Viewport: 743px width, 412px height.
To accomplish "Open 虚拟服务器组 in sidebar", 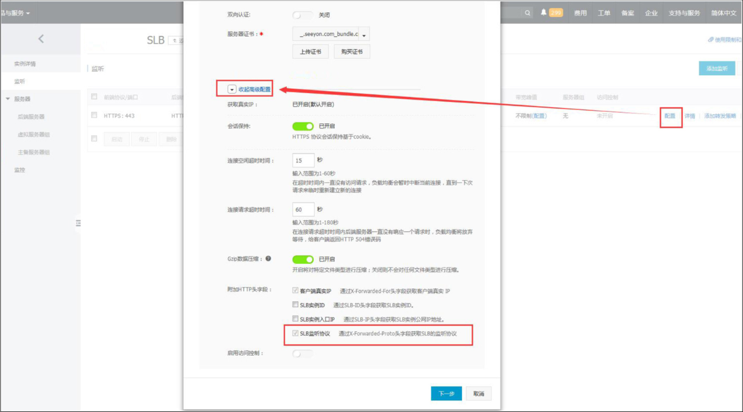I will point(34,134).
